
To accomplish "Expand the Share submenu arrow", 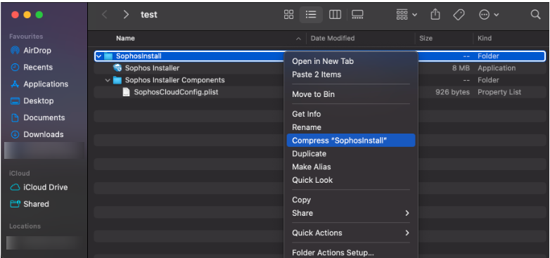I will coord(407,213).
